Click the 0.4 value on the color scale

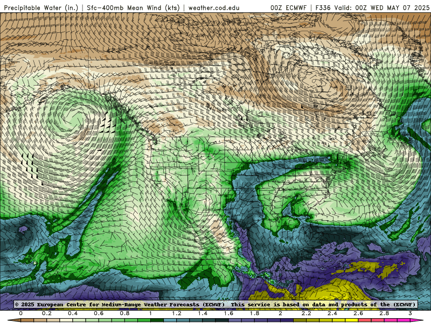pos(73,313)
